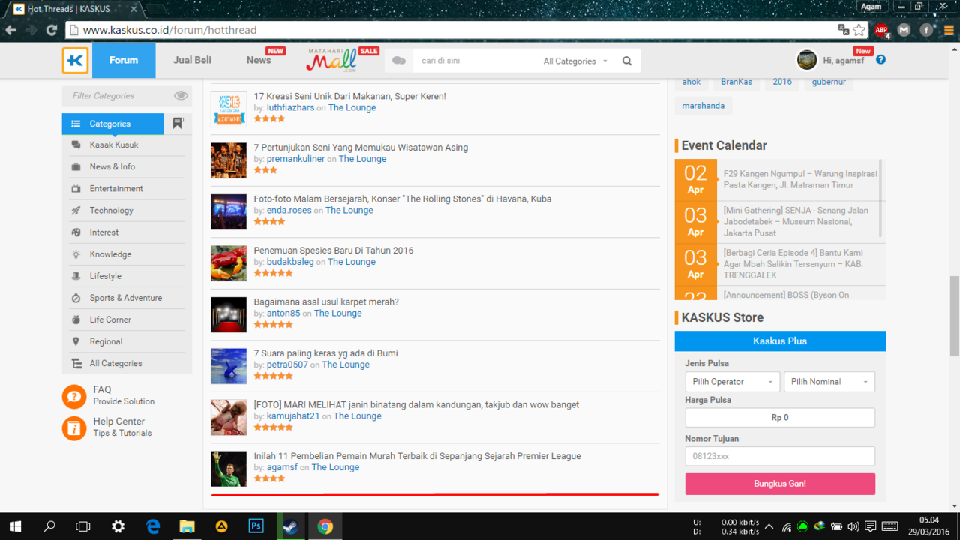Screen dimensions: 960x540
Task: Open the Lifestyle category
Action: click(x=105, y=275)
